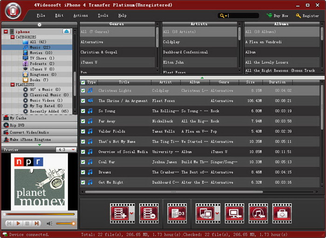Image resolution: width=326 pixels, height=238 pixels.
Task: Click the music export to iTunes icon
Action: point(258,212)
